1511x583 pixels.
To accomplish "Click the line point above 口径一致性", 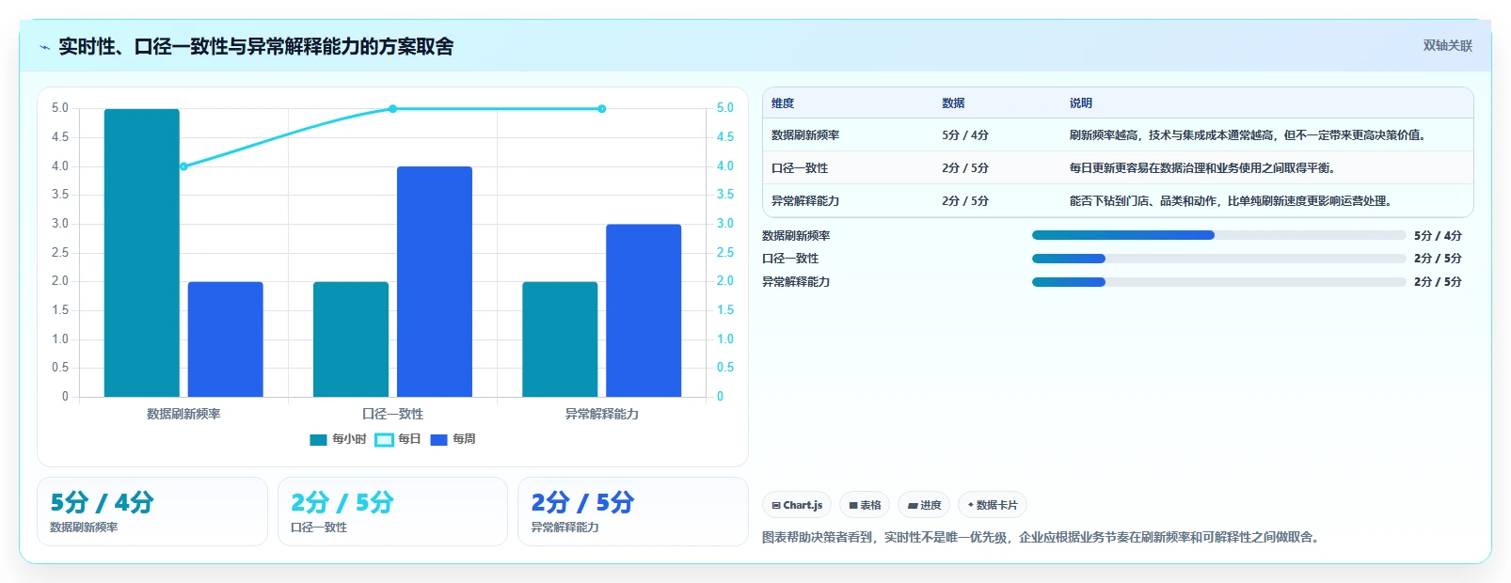I will 392,109.
